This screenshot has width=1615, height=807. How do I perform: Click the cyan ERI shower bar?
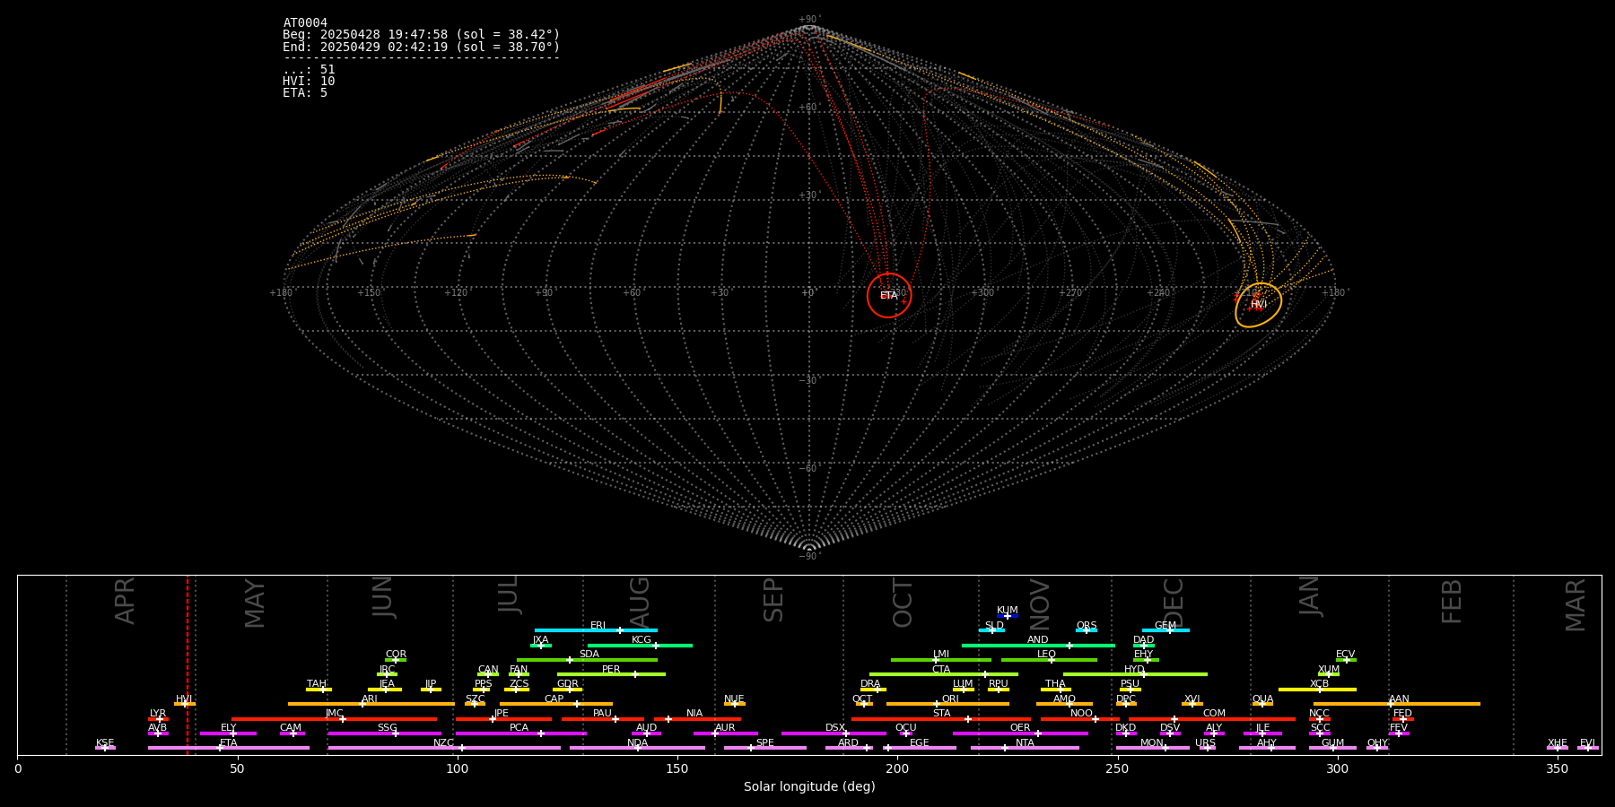point(596,630)
